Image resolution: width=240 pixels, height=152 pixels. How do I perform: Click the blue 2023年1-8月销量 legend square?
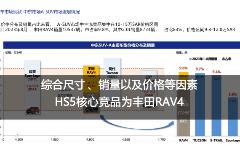coord(190,59)
